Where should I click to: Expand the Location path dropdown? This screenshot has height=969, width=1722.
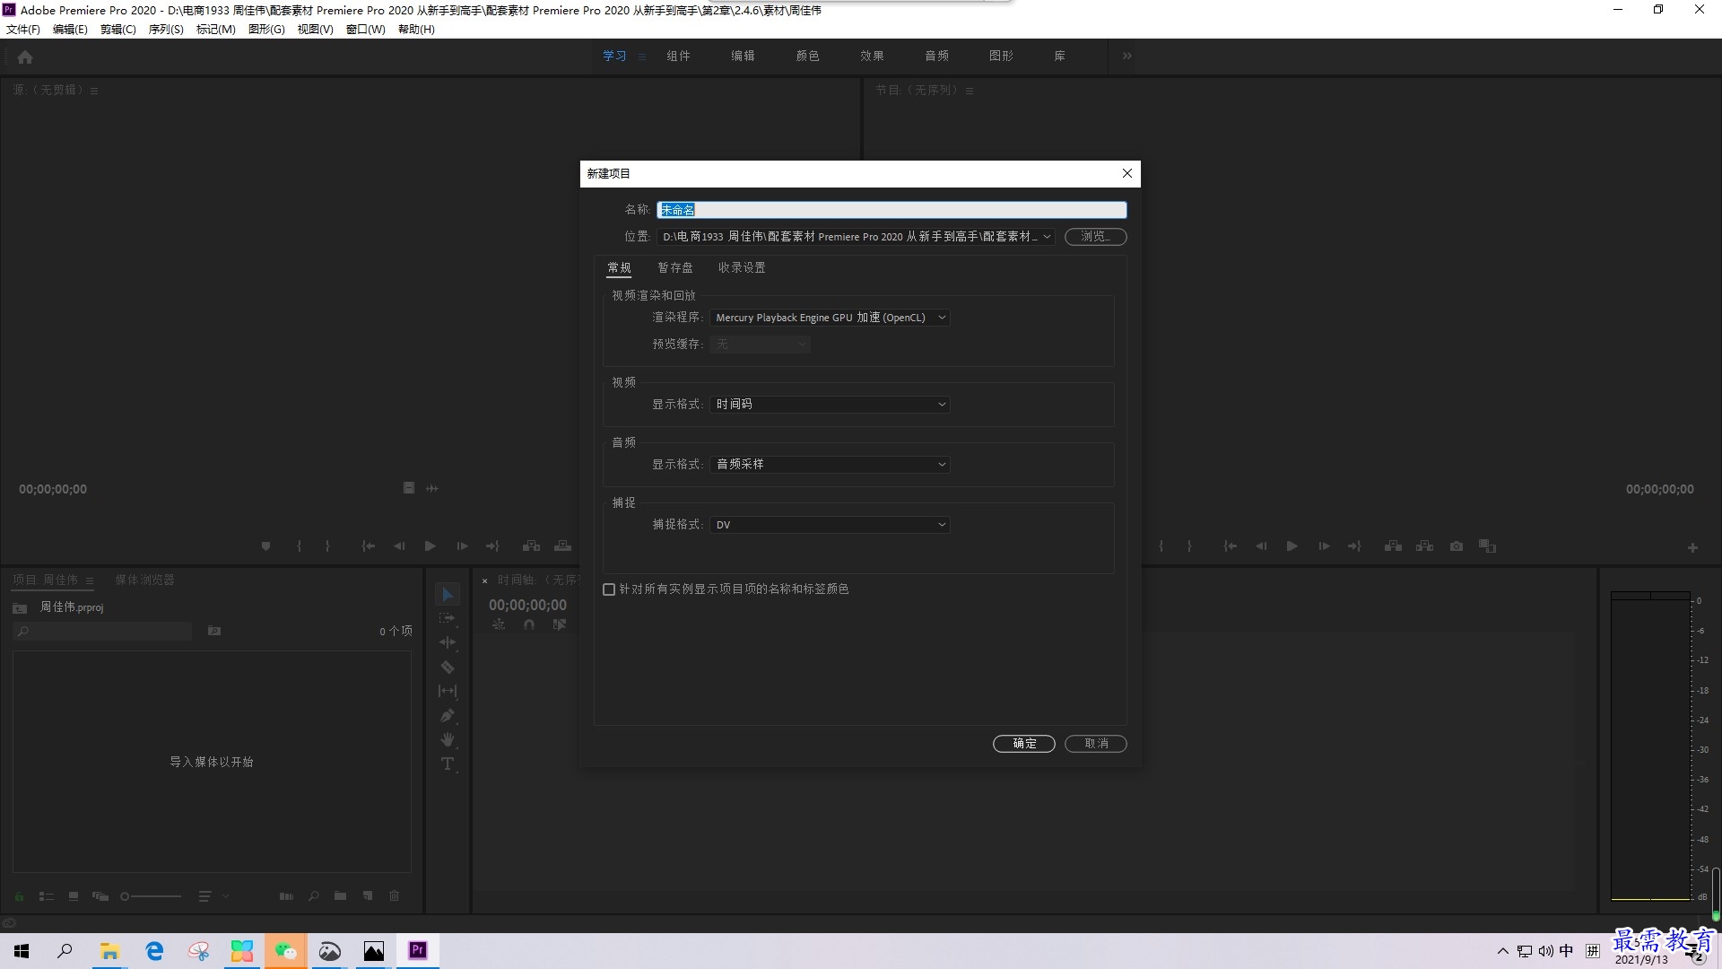[x=1047, y=237]
